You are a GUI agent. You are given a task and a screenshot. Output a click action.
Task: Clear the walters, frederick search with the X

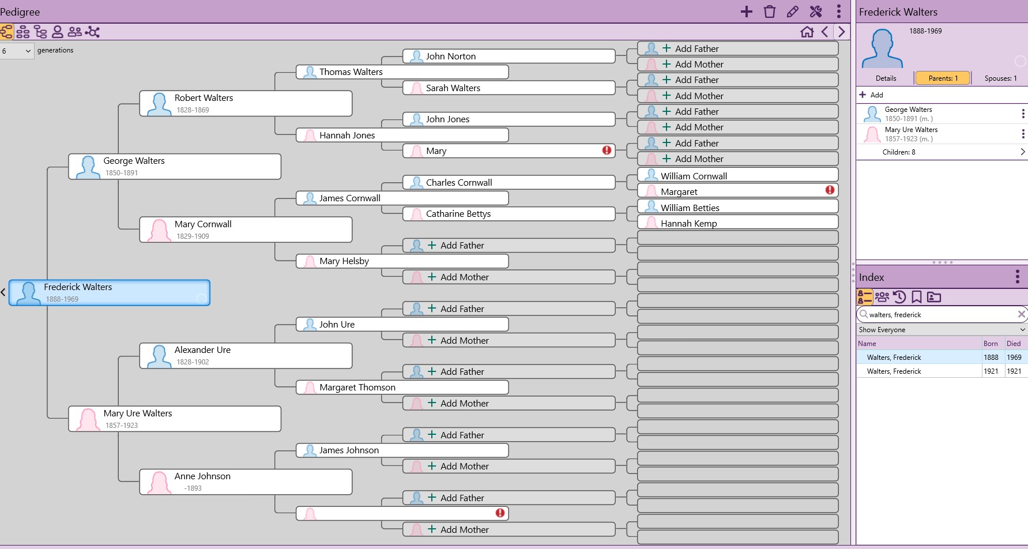pos(1021,314)
